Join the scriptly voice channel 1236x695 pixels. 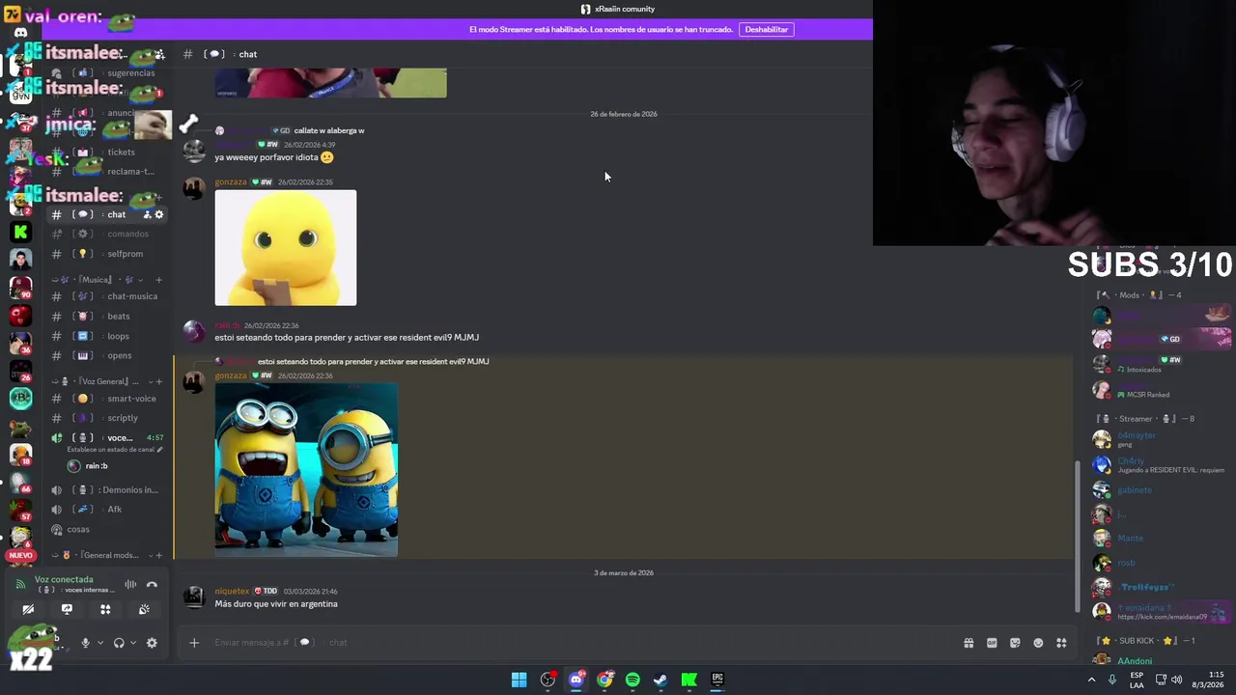109,418
